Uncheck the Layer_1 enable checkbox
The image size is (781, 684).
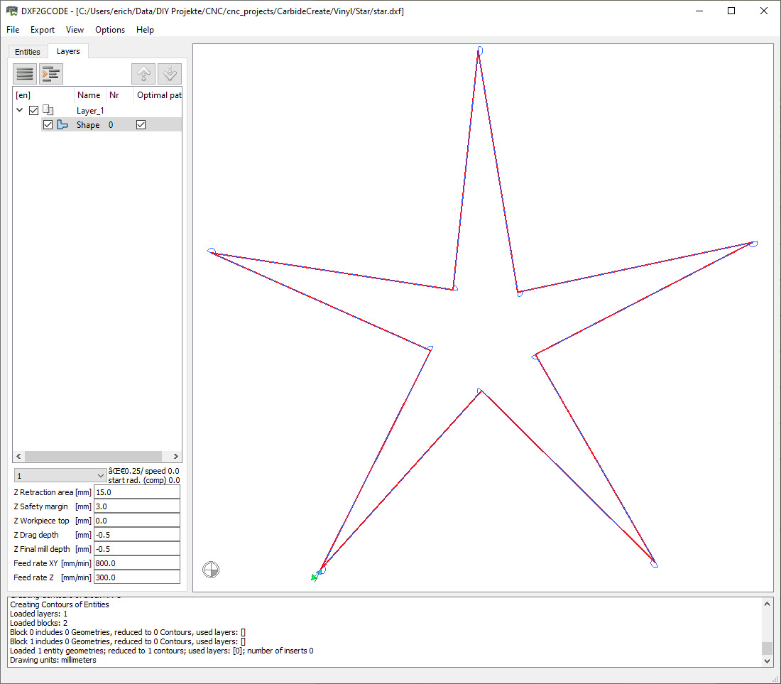(x=33, y=111)
